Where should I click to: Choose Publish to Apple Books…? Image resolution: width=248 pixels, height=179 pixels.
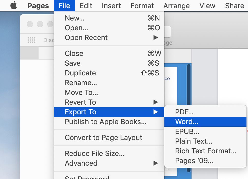coord(109,122)
